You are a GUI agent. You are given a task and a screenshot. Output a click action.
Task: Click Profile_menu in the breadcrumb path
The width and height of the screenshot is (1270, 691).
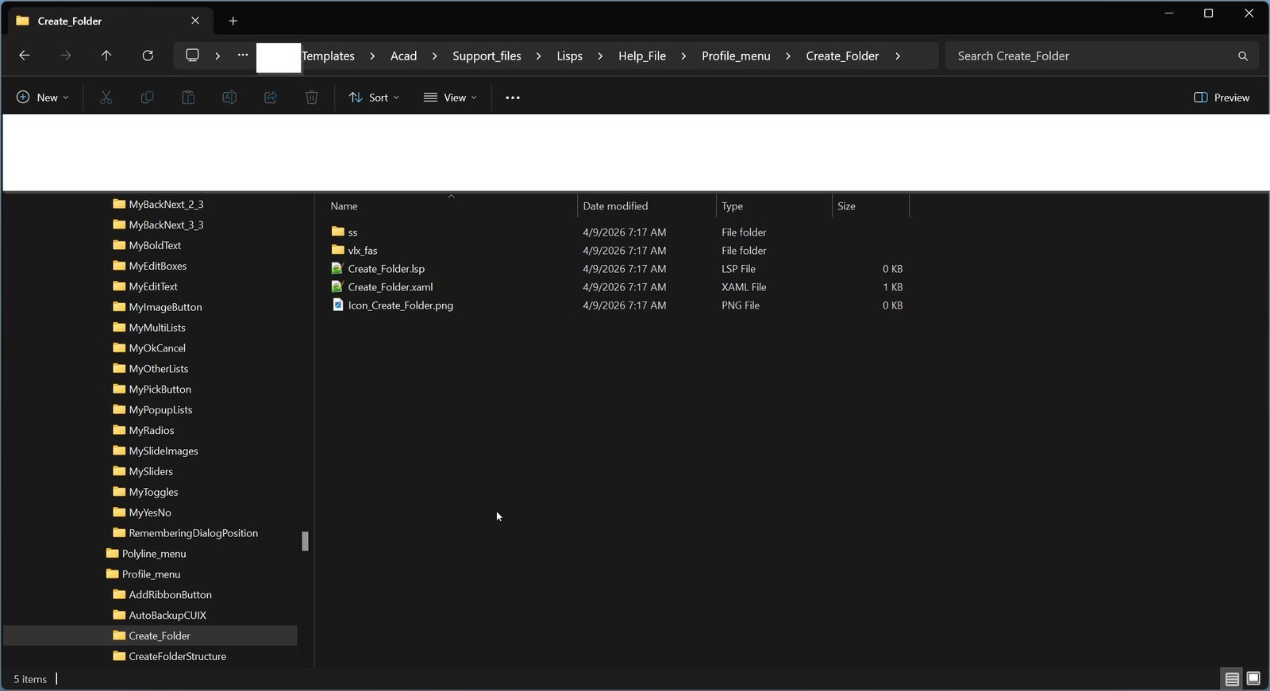[x=736, y=56]
